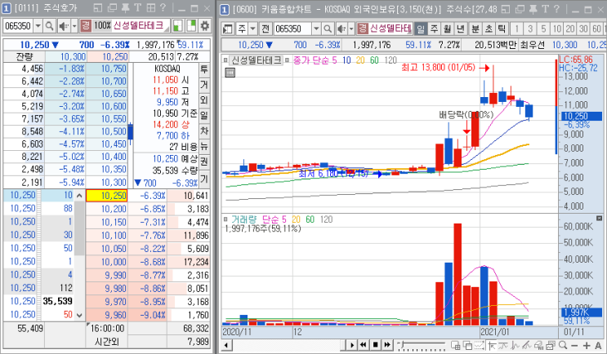Select daily 일 chart period
Viewport: 607px width, 354px height.
click(x=421, y=29)
